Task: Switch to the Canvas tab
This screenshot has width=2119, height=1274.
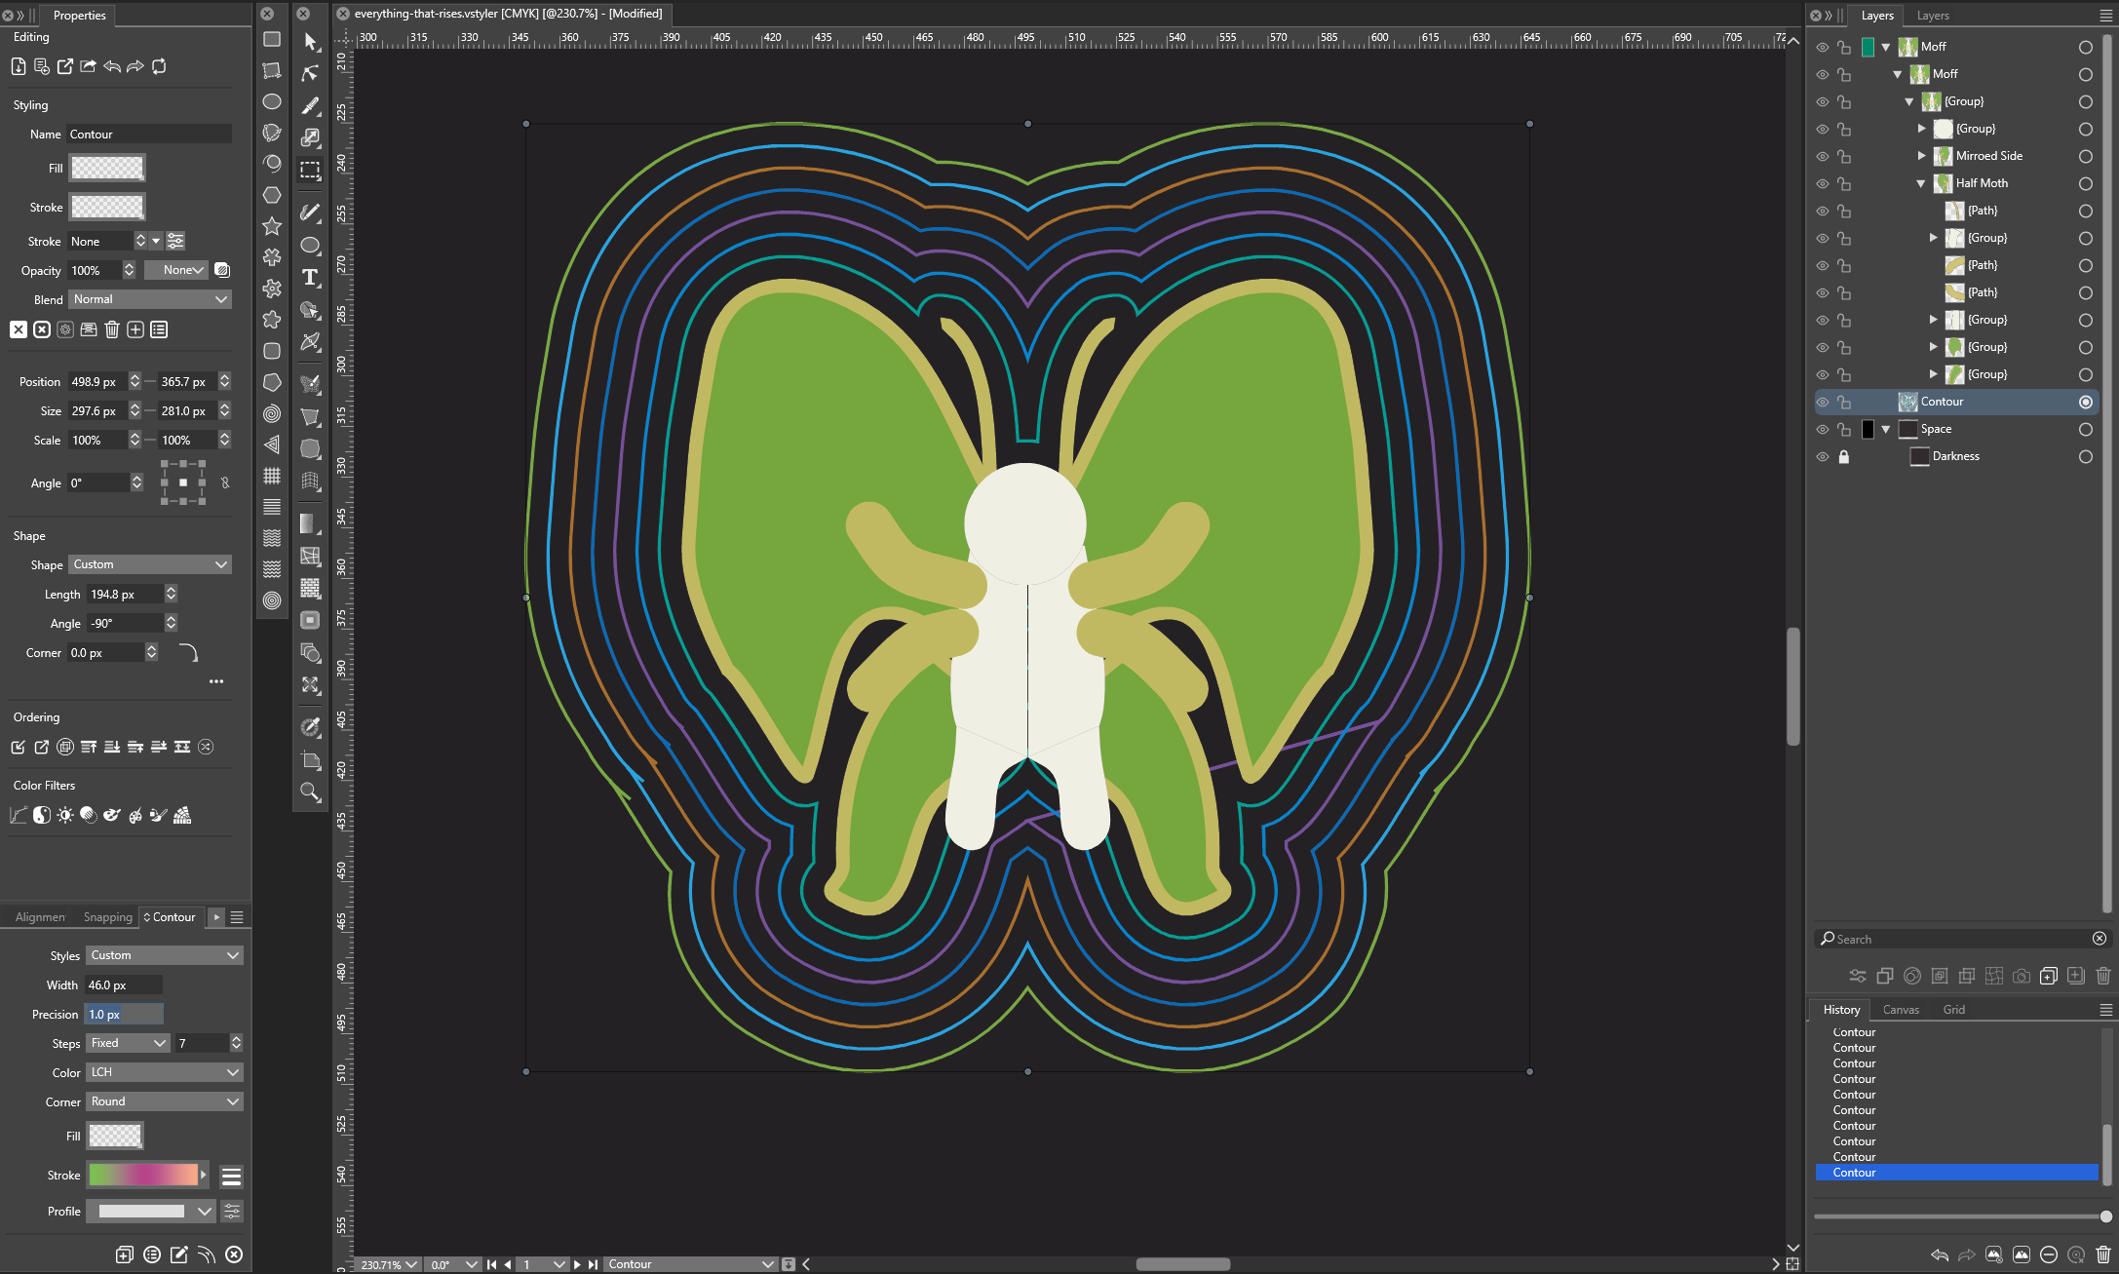Action: click(1900, 1010)
